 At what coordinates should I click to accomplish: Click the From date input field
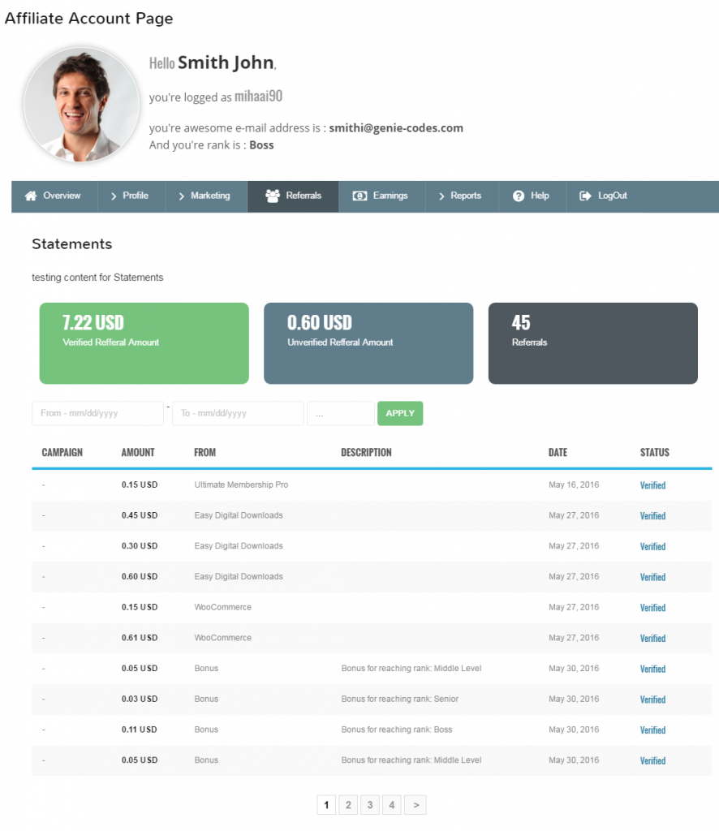[97, 413]
